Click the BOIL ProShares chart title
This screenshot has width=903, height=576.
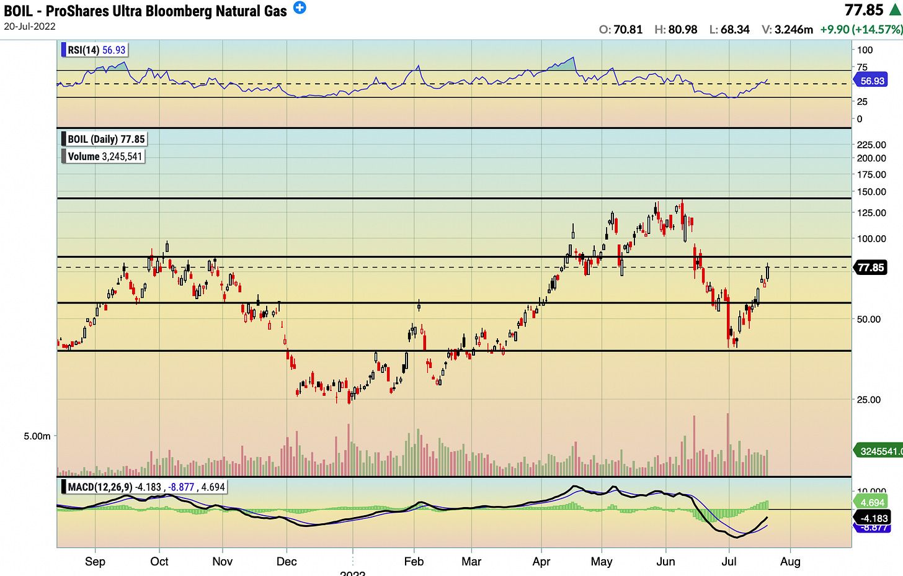click(x=145, y=11)
